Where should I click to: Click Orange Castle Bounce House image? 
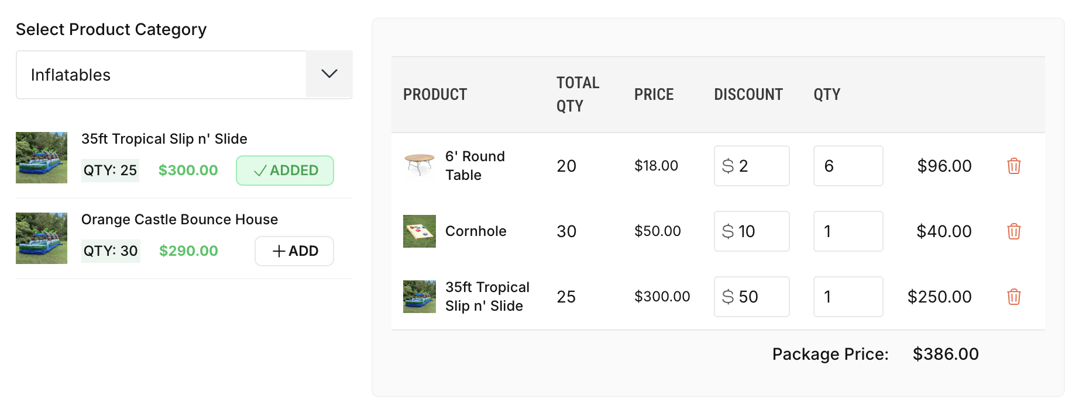tap(42, 238)
